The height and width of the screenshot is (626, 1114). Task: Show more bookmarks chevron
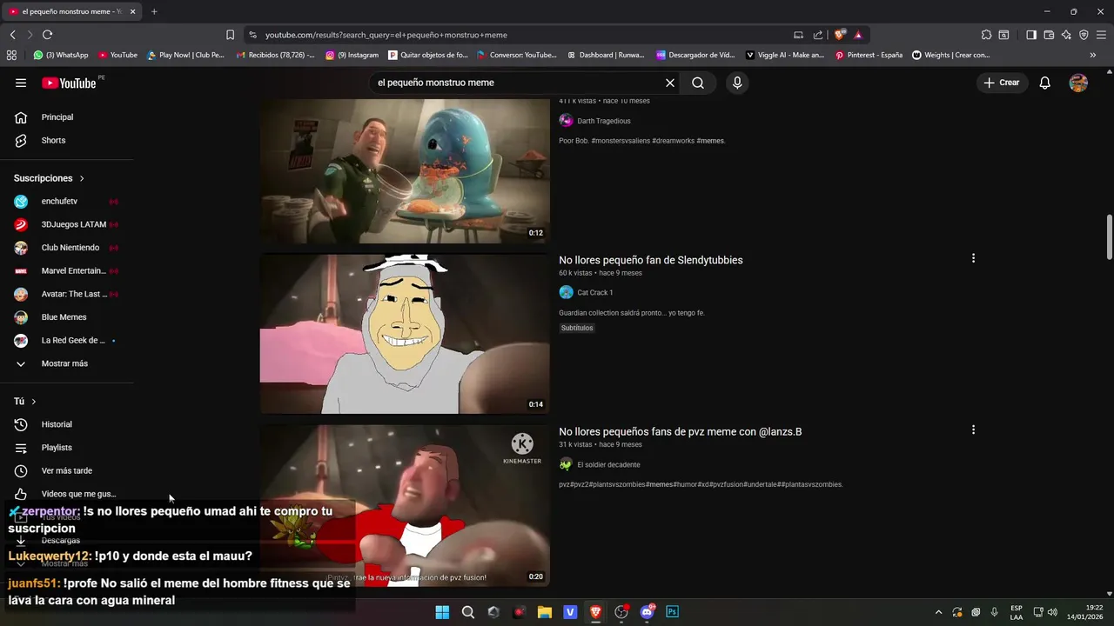(1093, 55)
